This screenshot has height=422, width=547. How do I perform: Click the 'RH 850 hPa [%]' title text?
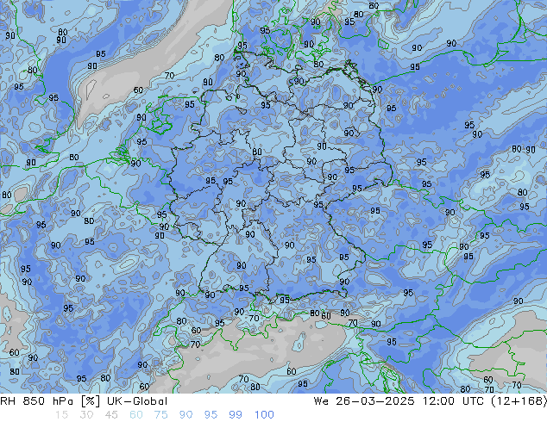[51, 401]
